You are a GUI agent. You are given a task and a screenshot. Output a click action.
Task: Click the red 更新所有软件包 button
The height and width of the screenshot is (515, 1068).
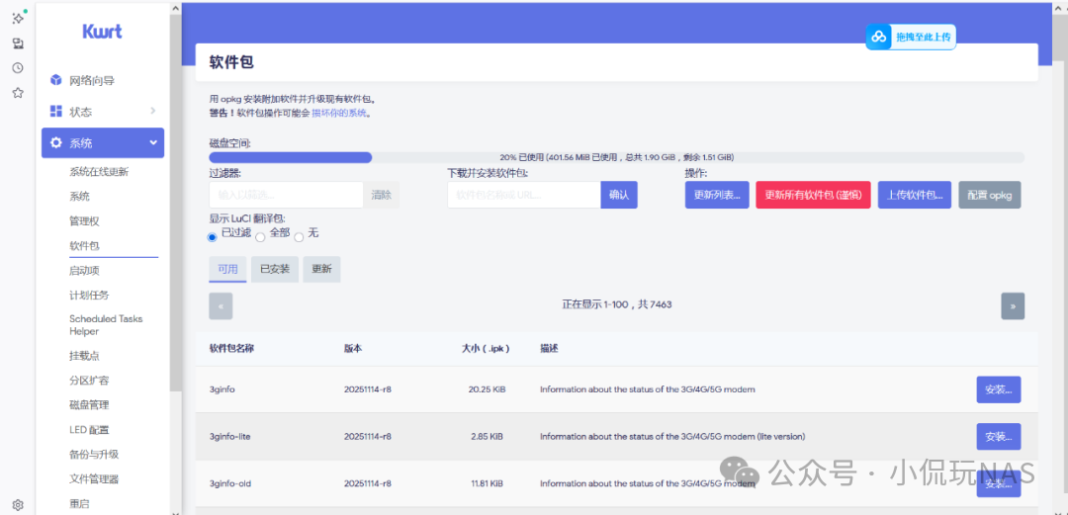point(813,195)
